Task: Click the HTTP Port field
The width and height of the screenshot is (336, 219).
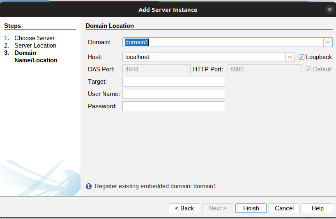Action: (x=265, y=69)
